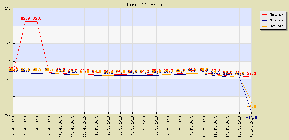Click the 28. 4. 2013 date label
Viewport: 289px width, 140px height.
(61, 127)
